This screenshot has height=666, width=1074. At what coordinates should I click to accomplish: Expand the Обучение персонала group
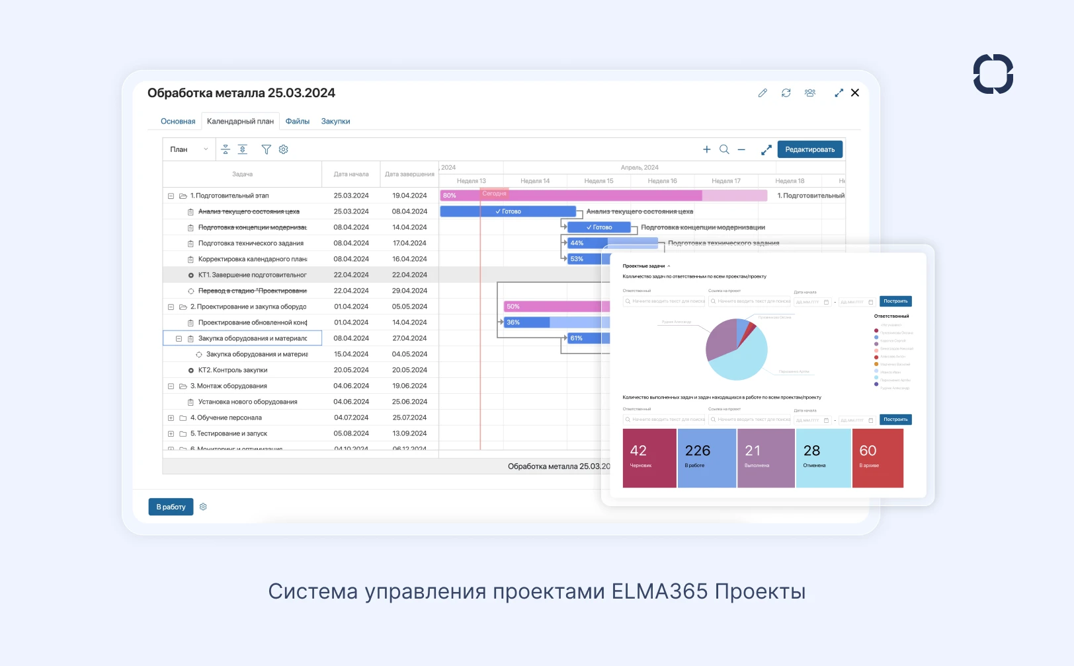point(171,418)
